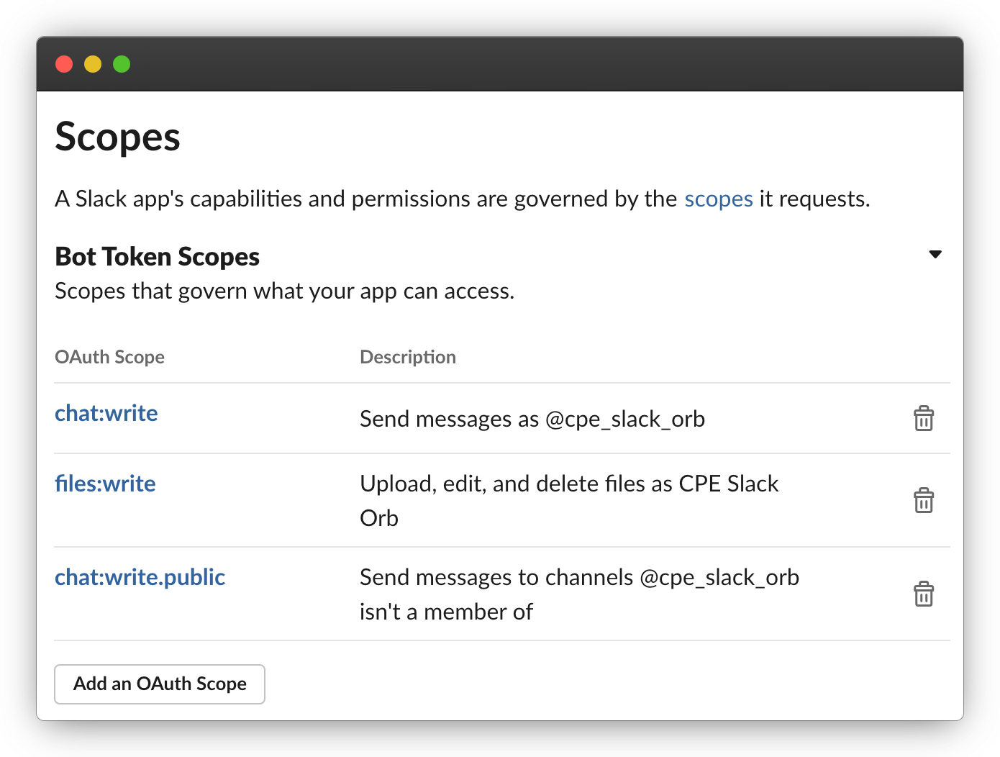Open the files:write scope link
This screenshot has width=1000, height=757.
point(105,484)
